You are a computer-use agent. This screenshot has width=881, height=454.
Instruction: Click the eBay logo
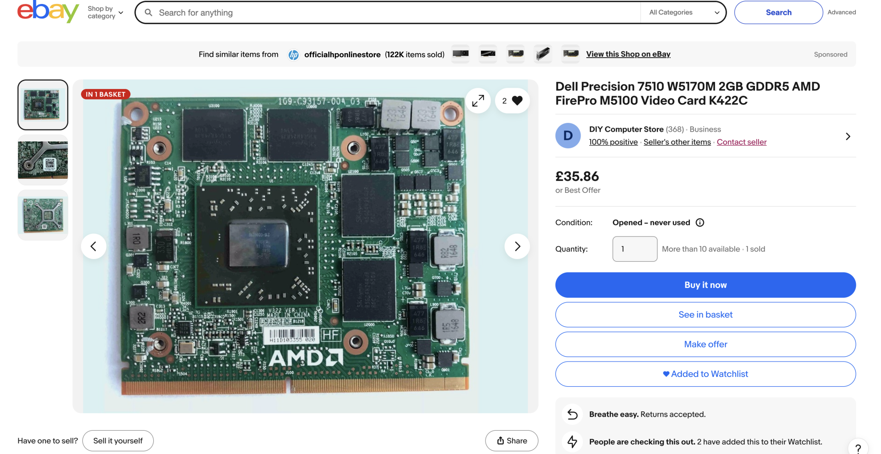click(48, 12)
